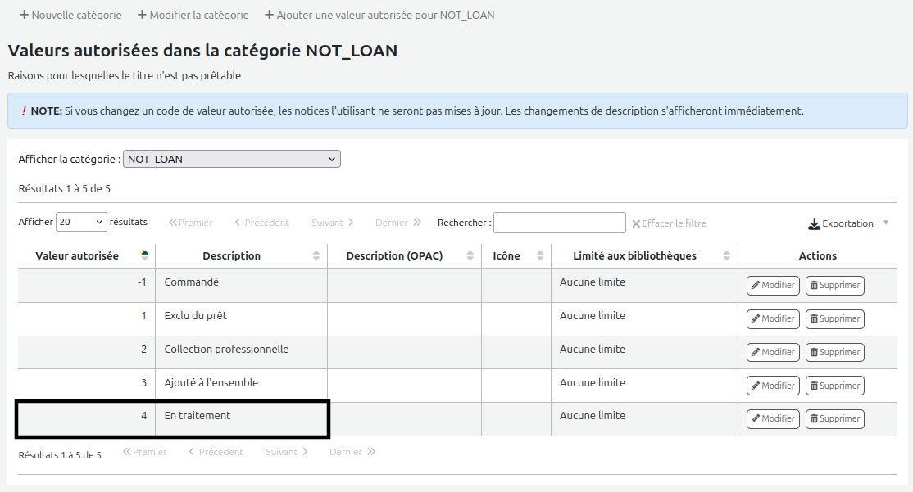The height and width of the screenshot is (492, 913).
Task: Click plus icon for Nouvelle catégorie
Action: click(24, 15)
